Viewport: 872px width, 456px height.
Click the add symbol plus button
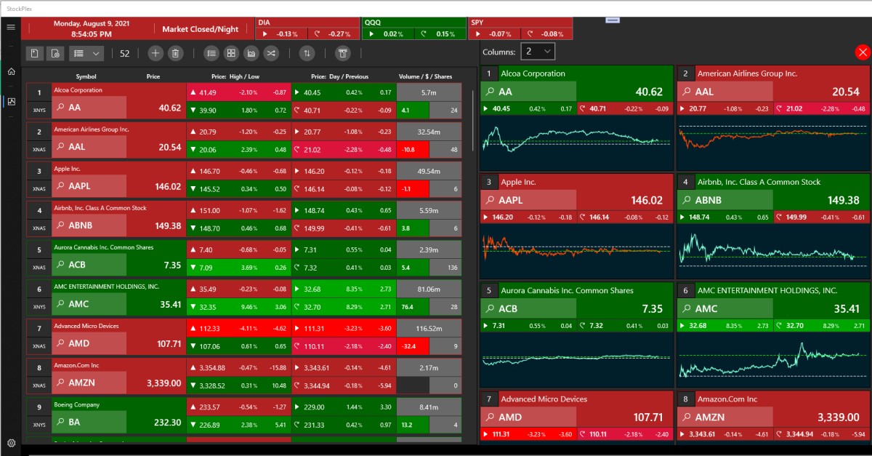(x=155, y=53)
